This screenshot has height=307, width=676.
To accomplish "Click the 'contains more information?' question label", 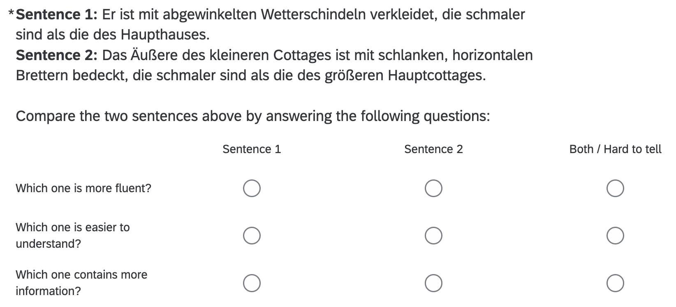I will pyautogui.click(x=81, y=283).
